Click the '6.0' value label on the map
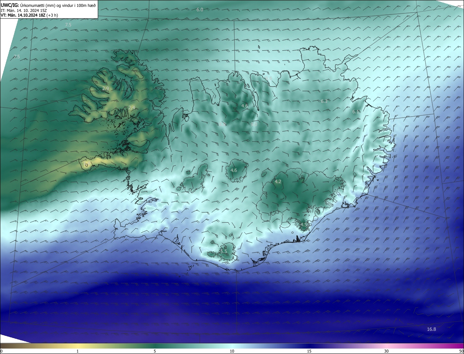 pos(200,9)
